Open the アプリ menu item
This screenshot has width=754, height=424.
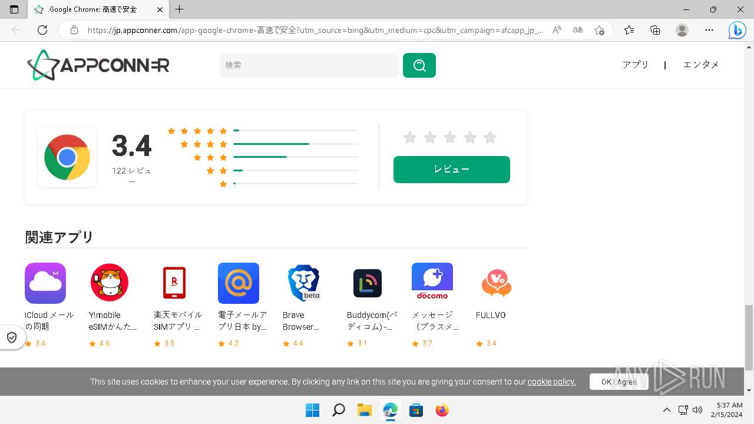tap(635, 65)
